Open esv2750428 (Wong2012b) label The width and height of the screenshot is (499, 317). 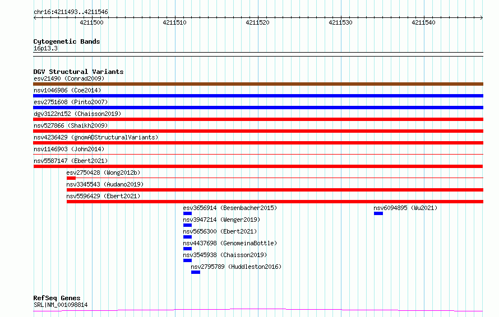103,173
